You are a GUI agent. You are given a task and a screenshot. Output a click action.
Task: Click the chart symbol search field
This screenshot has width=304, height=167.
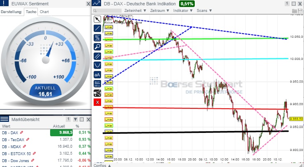tap(107, 11)
